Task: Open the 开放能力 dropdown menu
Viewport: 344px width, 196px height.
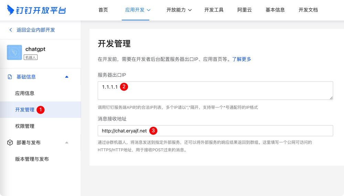Action: click(x=179, y=10)
